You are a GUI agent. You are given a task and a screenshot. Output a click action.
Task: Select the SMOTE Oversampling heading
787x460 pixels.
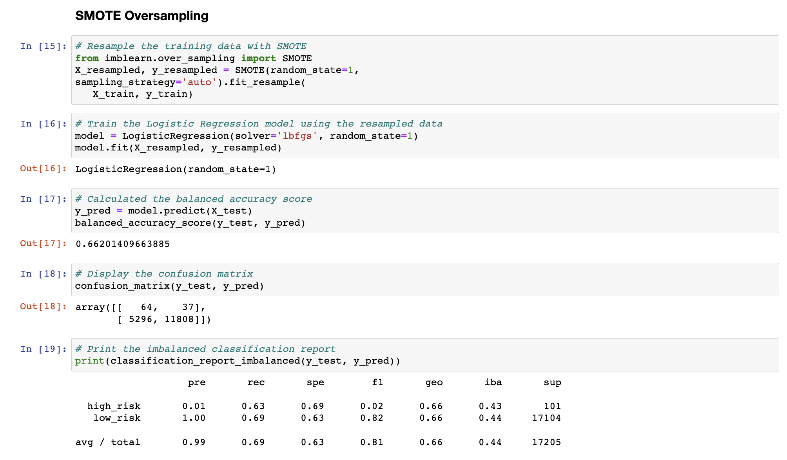tap(142, 16)
